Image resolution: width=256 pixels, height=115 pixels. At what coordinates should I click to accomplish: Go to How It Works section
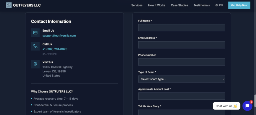[156, 5]
